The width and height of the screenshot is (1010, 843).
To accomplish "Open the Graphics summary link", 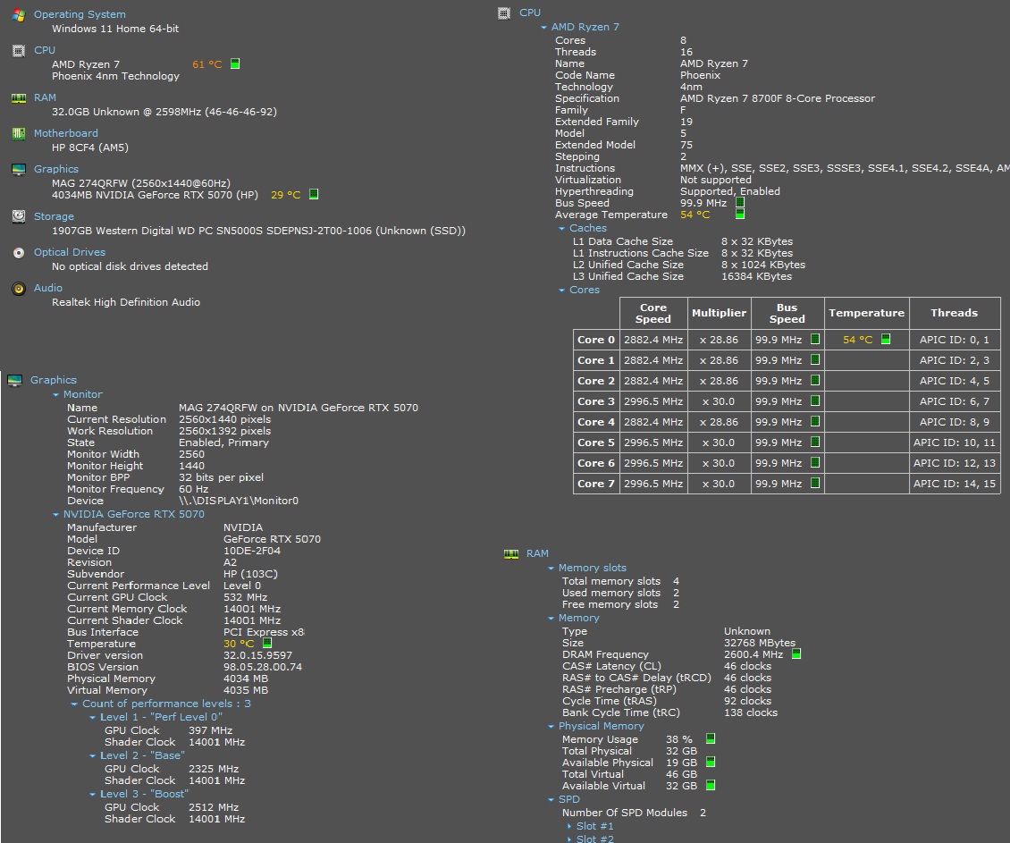I will pos(56,169).
